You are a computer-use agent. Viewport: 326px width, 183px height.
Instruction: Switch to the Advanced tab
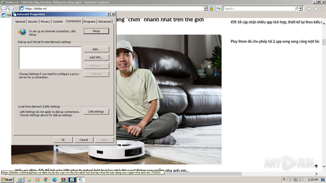(105, 22)
